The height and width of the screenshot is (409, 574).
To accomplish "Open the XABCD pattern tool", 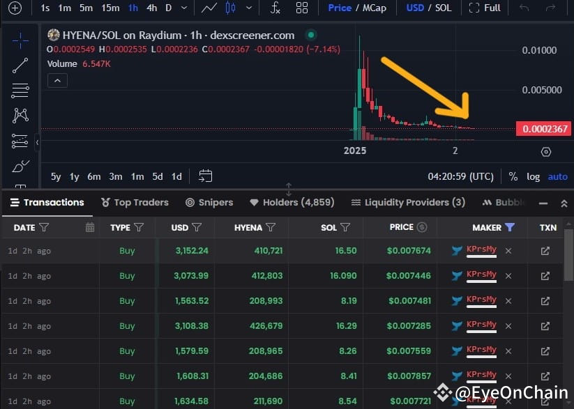I will [19, 115].
